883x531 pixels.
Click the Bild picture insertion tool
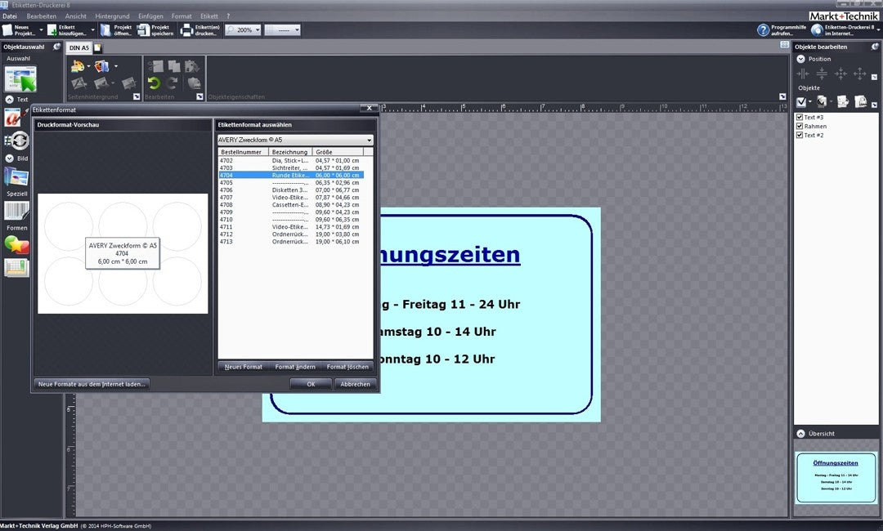tap(16, 176)
